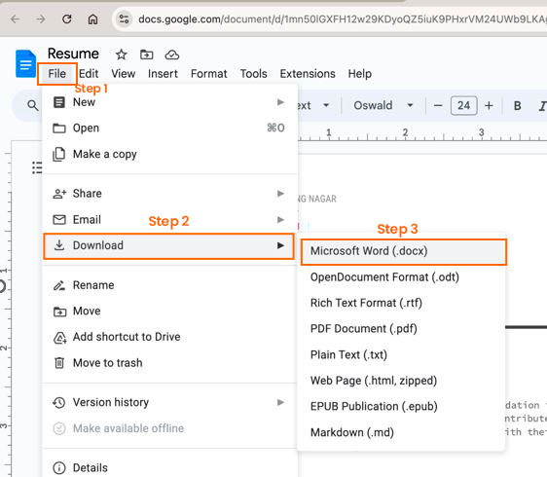Select Rename in File menu

pyautogui.click(x=169, y=285)
